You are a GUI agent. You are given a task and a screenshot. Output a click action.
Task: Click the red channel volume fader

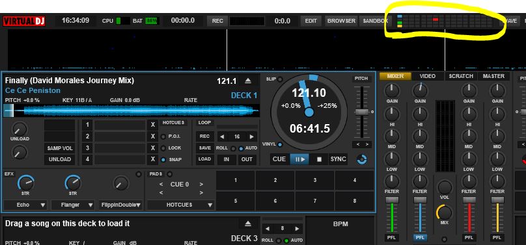[x=469, y=200]
